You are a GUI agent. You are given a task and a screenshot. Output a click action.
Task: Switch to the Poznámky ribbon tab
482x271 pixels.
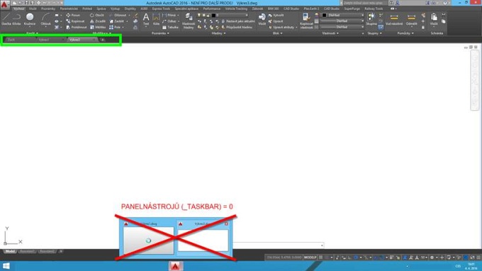(48, 8)
